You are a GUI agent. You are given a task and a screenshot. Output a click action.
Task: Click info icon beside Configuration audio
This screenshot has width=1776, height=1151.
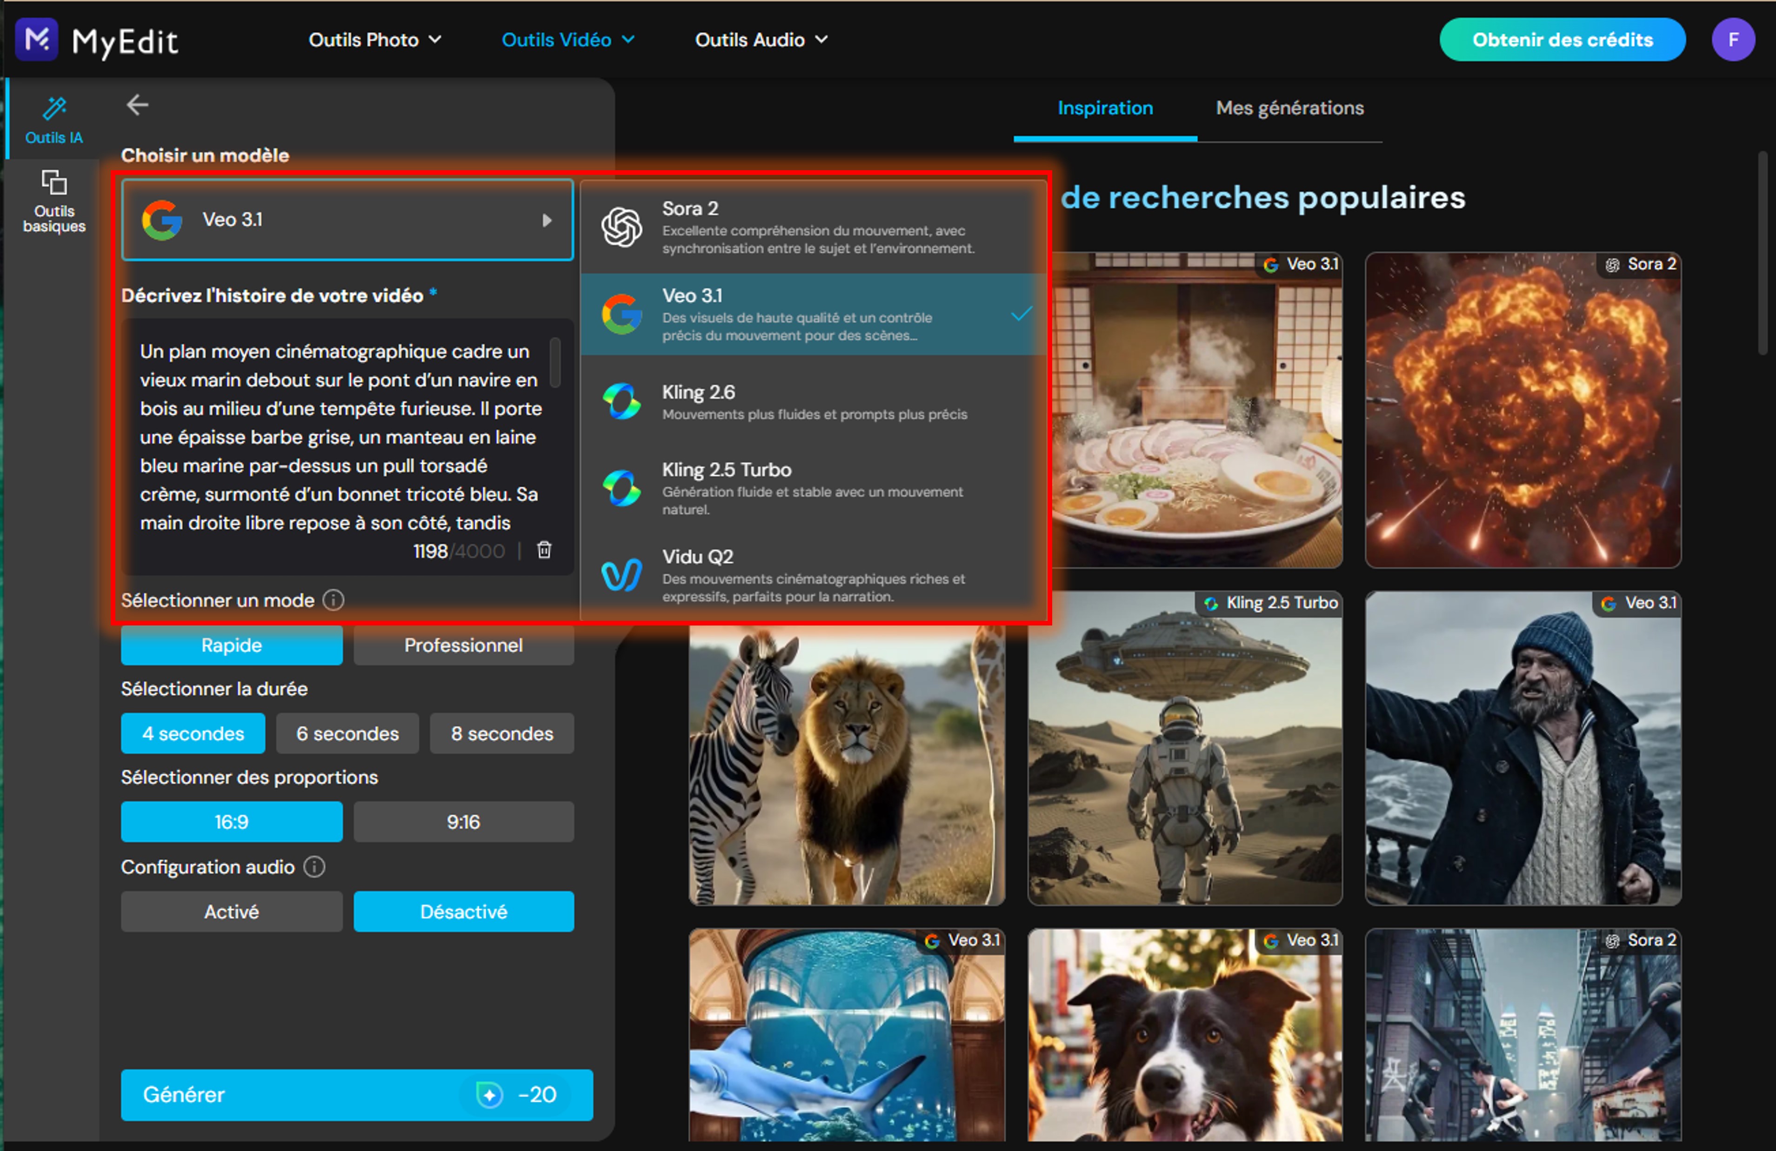click(314, 867)
